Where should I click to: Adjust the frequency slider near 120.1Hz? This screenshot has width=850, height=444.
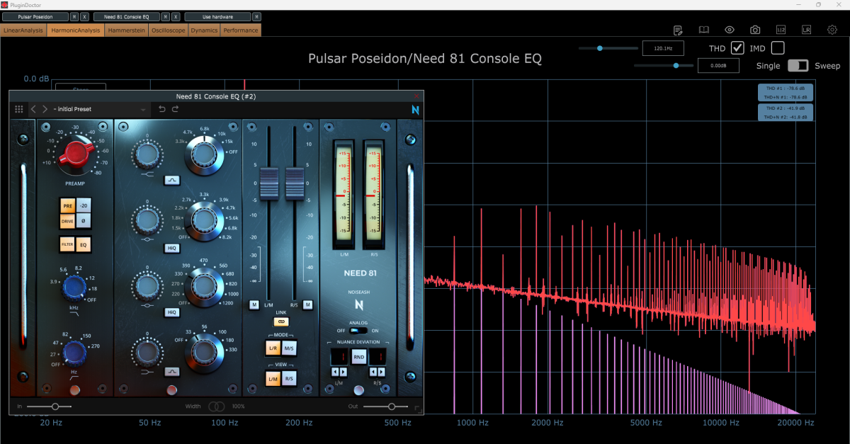[608, 48]
